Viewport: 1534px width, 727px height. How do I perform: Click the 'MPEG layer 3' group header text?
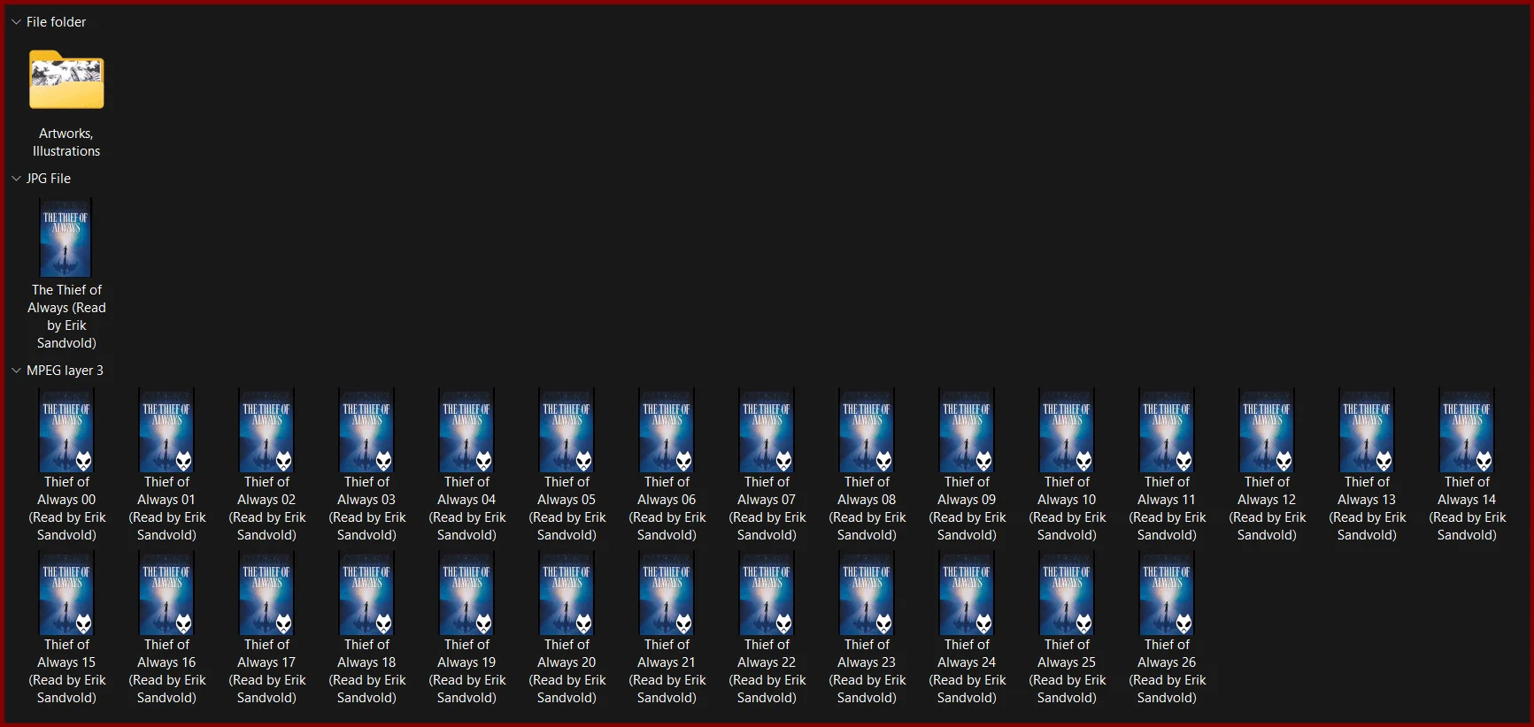pos(65,371)
